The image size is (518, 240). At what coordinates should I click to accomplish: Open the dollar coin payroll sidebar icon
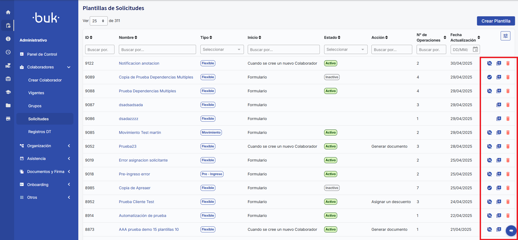coord(8,39)
